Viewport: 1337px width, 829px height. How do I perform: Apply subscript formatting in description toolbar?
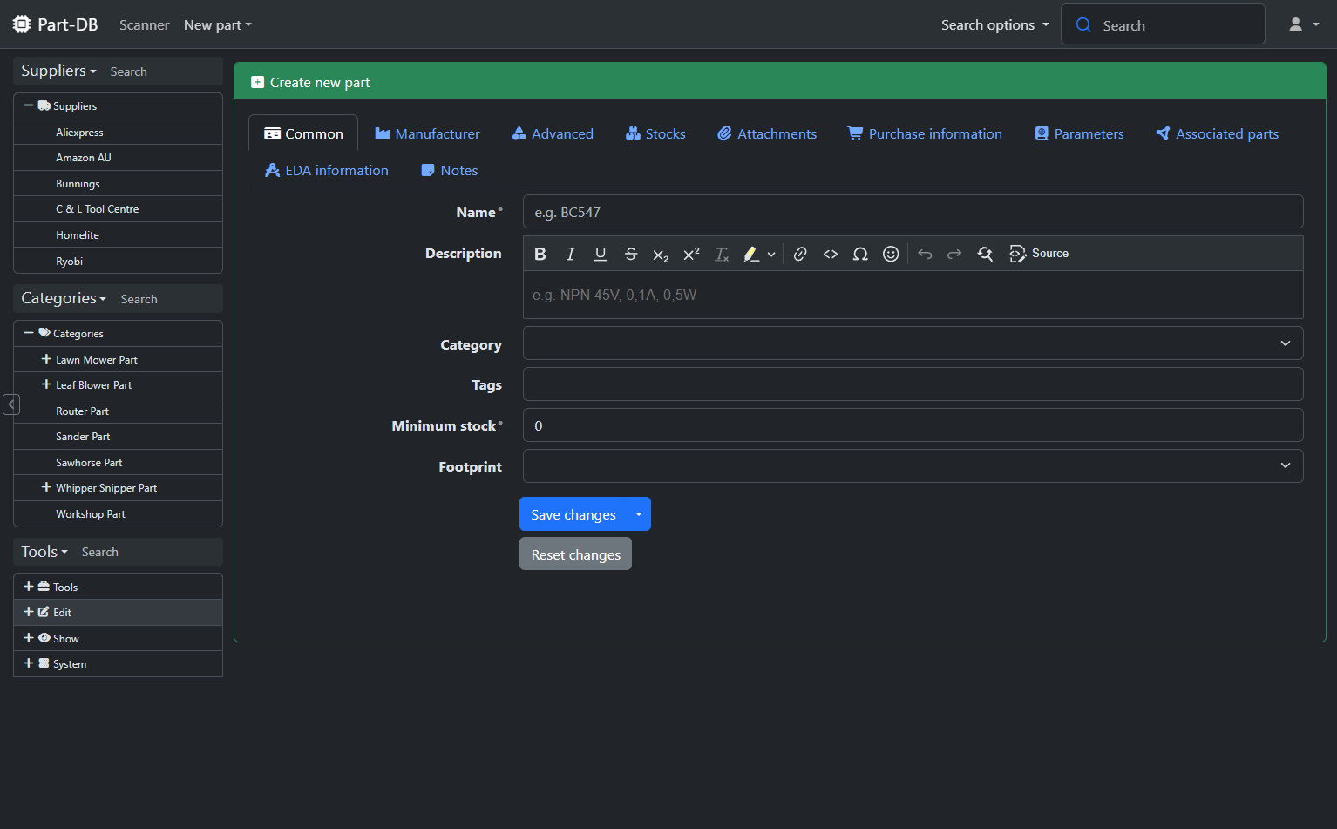coord(661,255)
